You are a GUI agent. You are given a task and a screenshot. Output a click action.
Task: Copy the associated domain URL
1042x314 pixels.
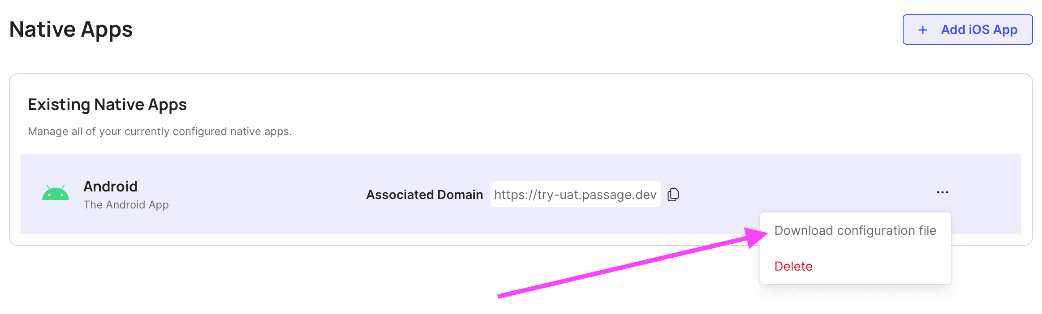click(673, 195)
